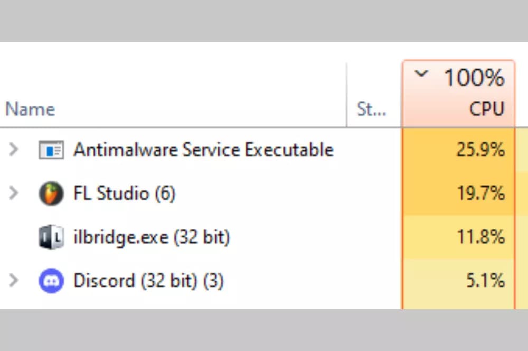Click the St... status column header

(x=372, y=109)
